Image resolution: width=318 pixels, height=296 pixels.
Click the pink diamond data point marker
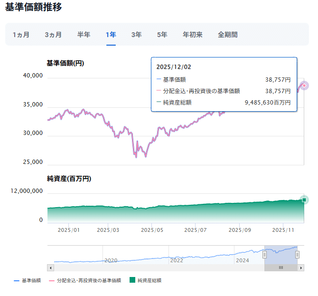click(x=304, y=86)
